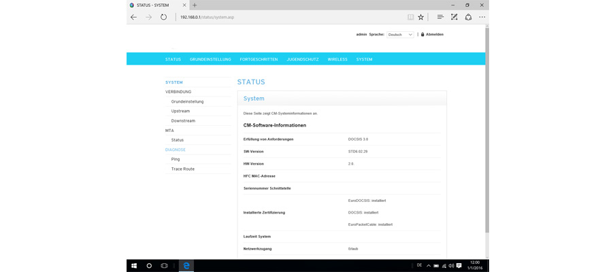Screen dimensions: 598x272
Task: Open the Hub lines icon
Action: [440, 17]
